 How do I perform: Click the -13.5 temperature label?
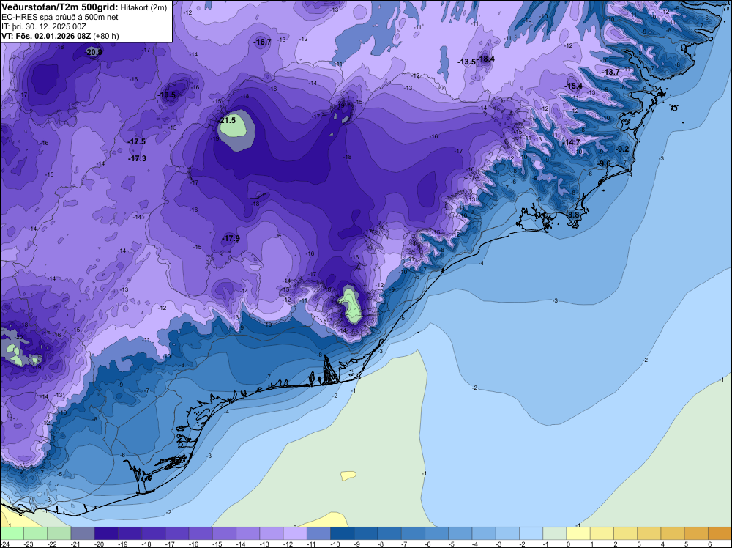point(466,62)
